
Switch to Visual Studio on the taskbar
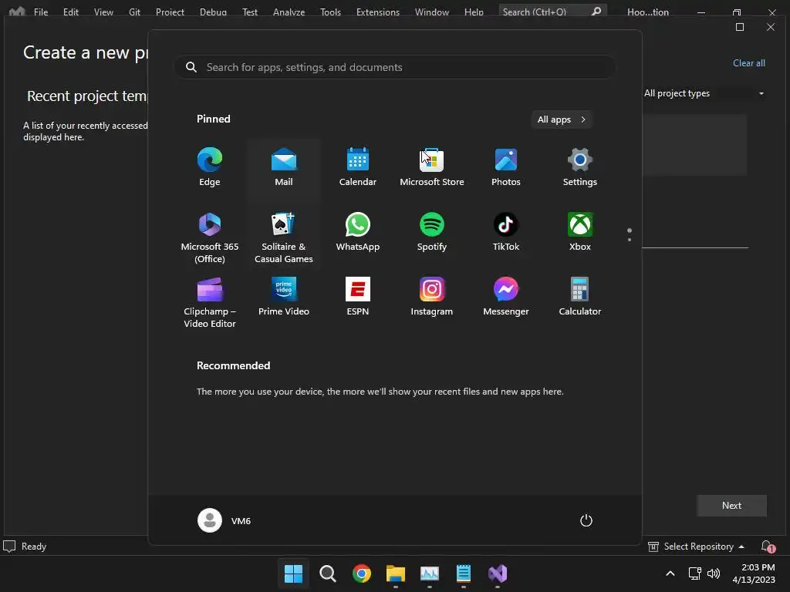[x=498, y=573]
